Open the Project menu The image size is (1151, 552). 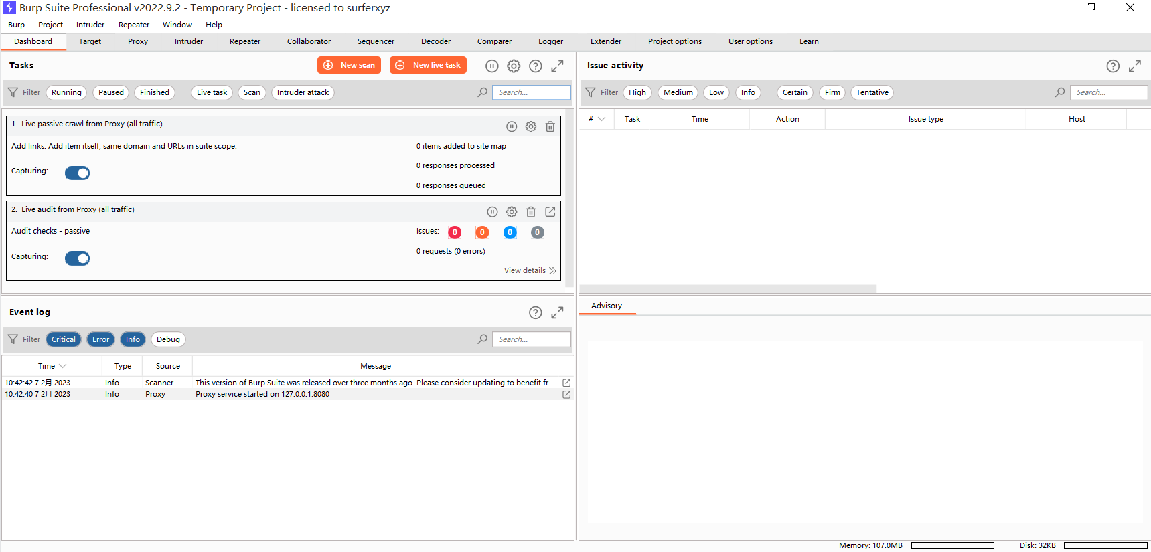[51, 25]
